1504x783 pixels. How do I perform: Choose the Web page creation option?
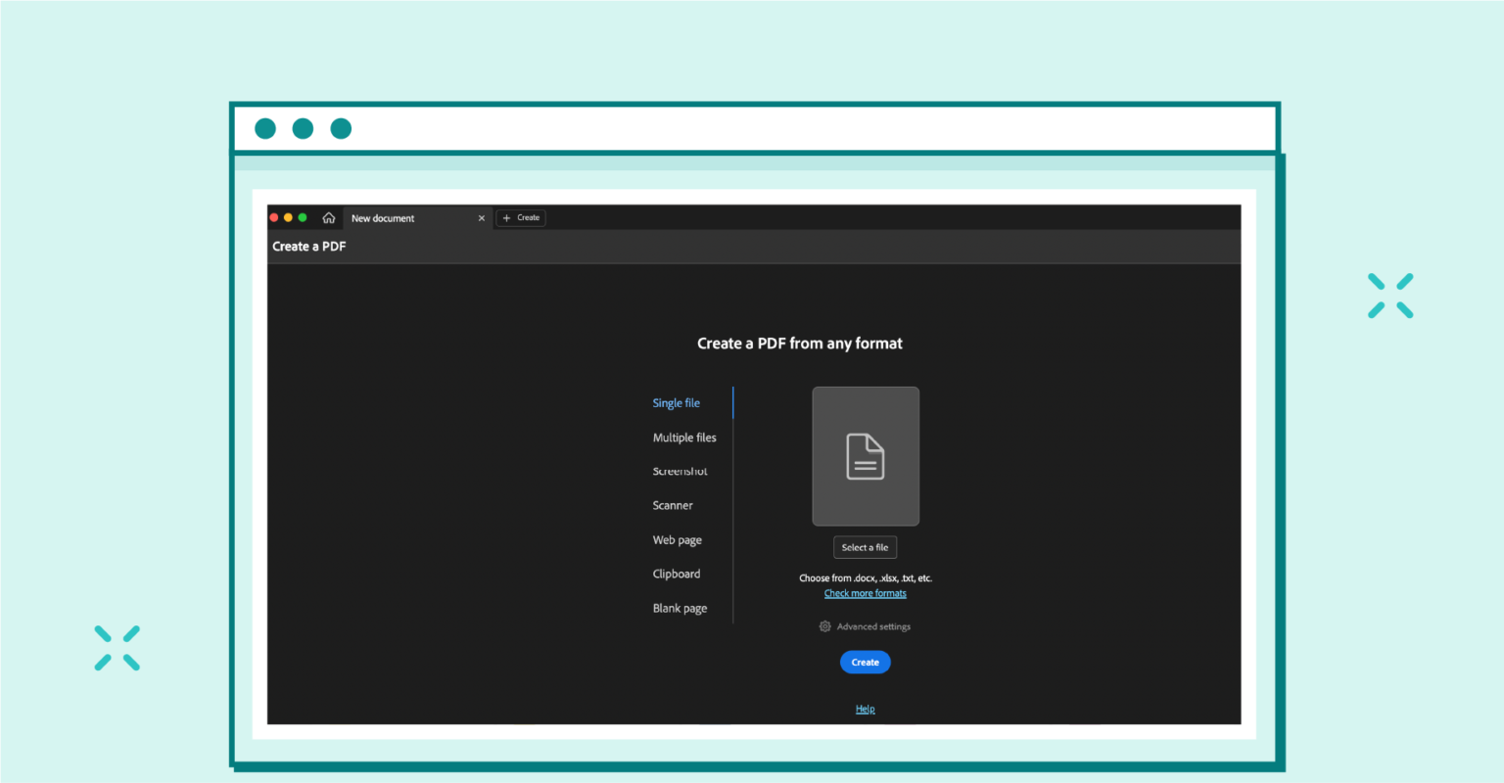tap(677, 539)
